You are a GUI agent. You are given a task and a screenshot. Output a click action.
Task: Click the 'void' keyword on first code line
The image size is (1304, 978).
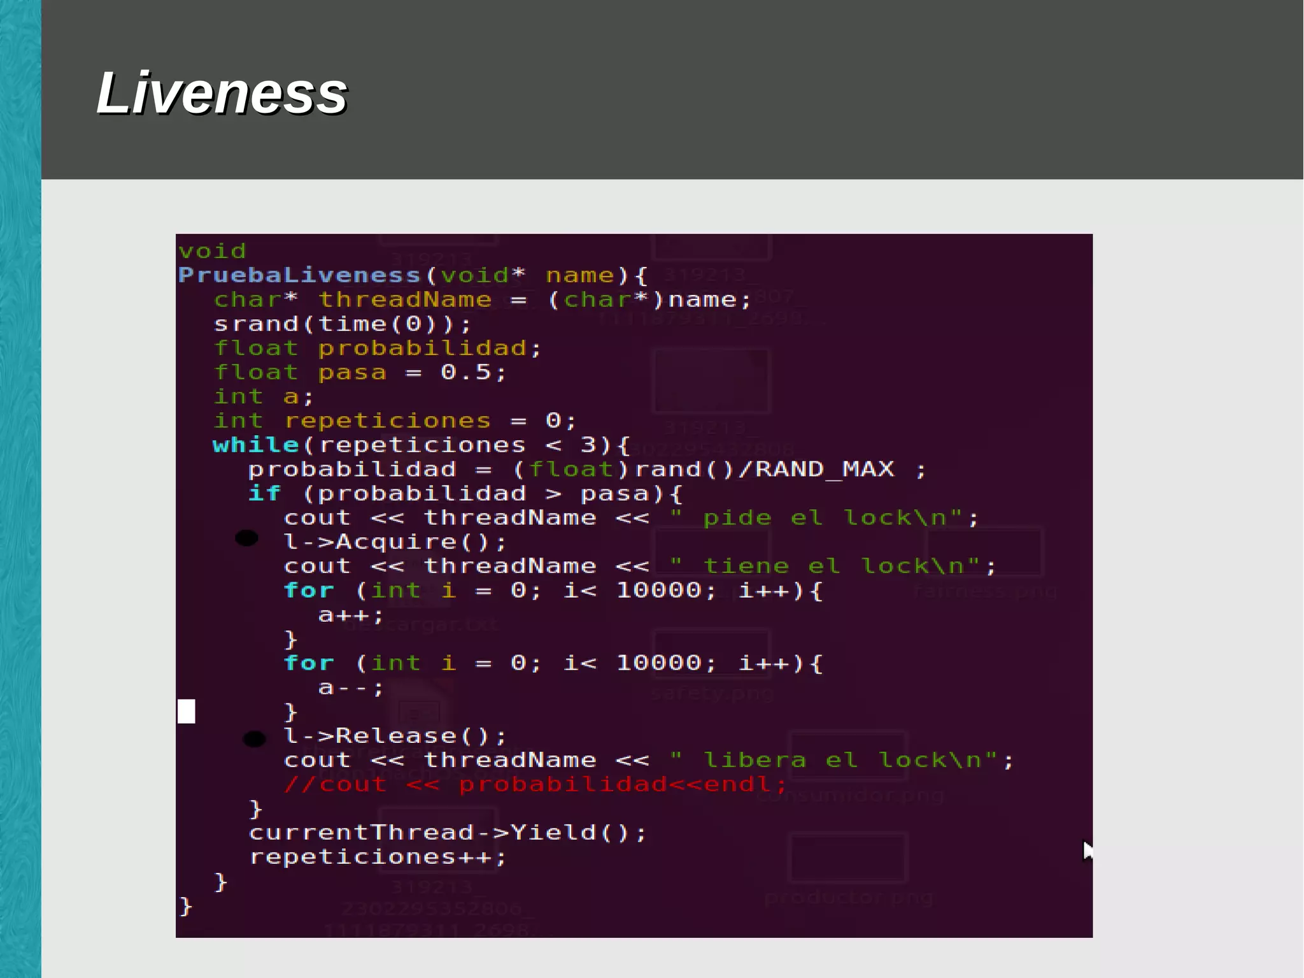pos(212,250)
